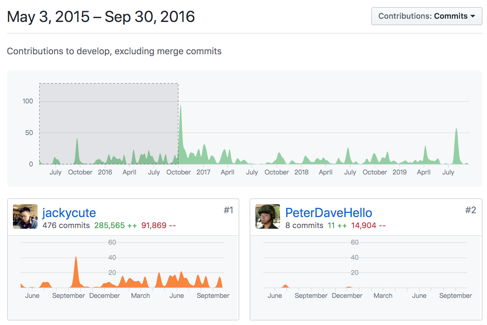Click jackycute's avatar picture

(x=25, y=216)
